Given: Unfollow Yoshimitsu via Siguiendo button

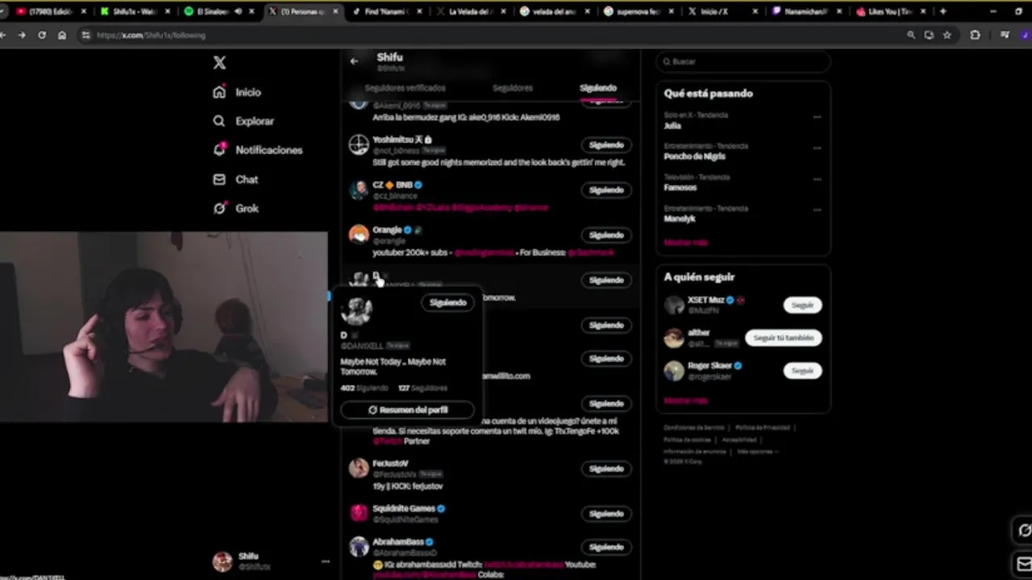Looking at the screenshot, I should point(606,145).
